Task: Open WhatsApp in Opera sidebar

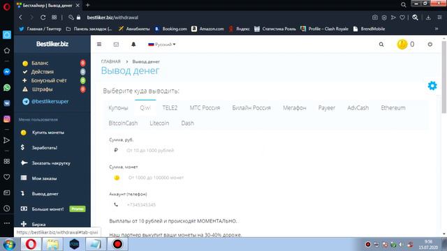Action: [7, 87]
